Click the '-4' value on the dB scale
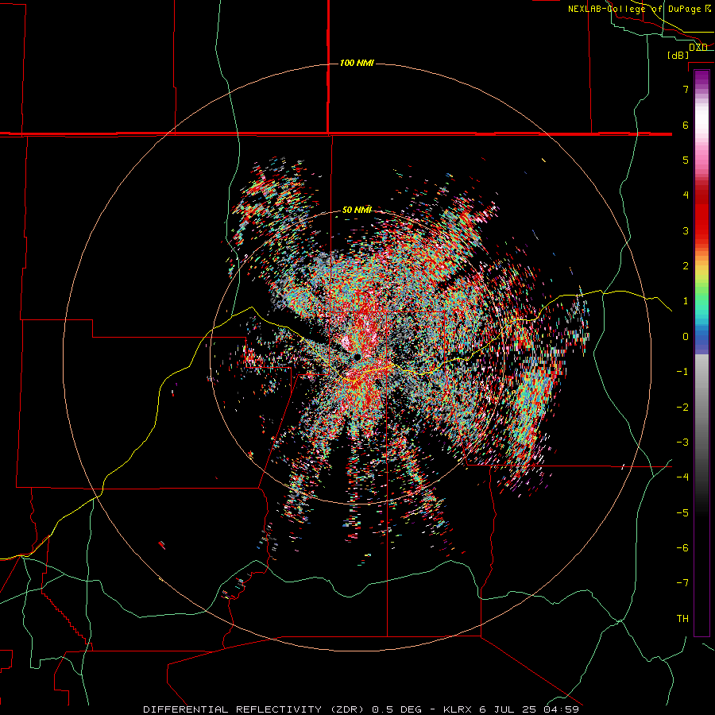The image size is (715, 715). (x=682, y=477)
